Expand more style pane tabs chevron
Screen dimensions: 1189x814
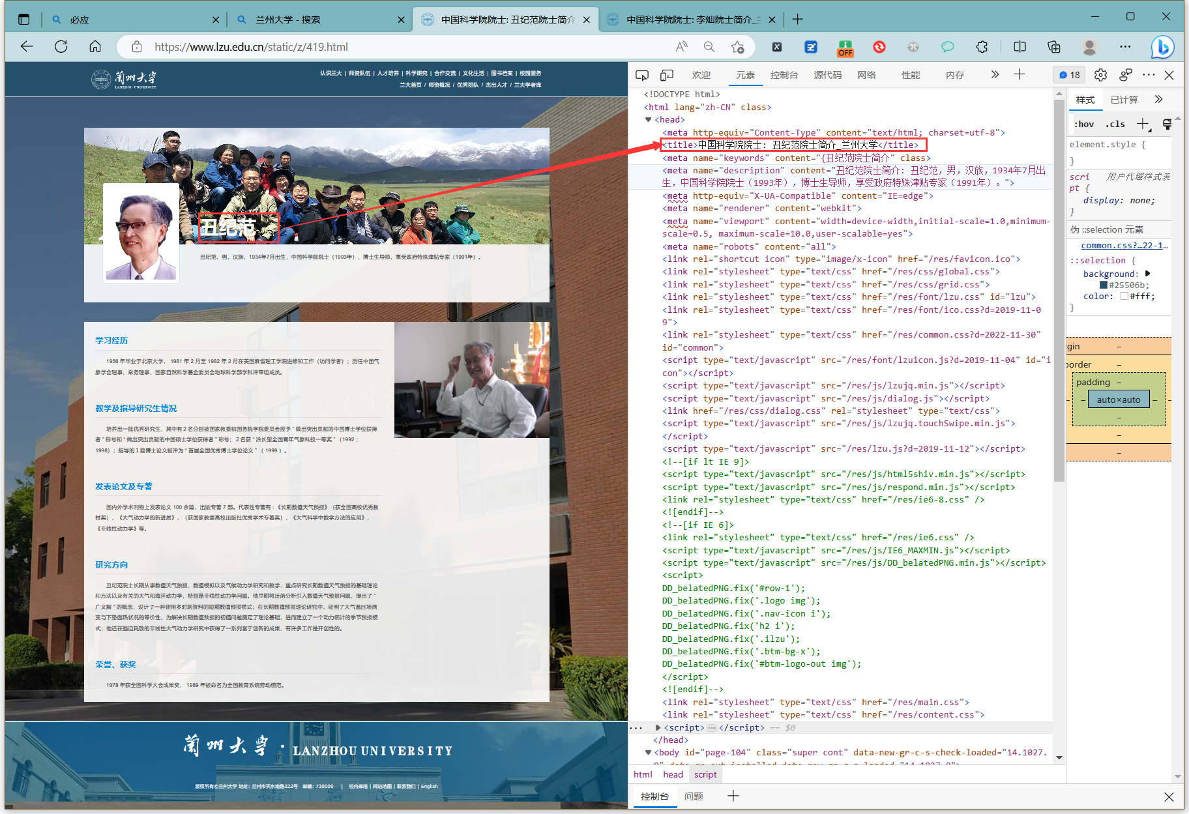[x=1158, y=99]
